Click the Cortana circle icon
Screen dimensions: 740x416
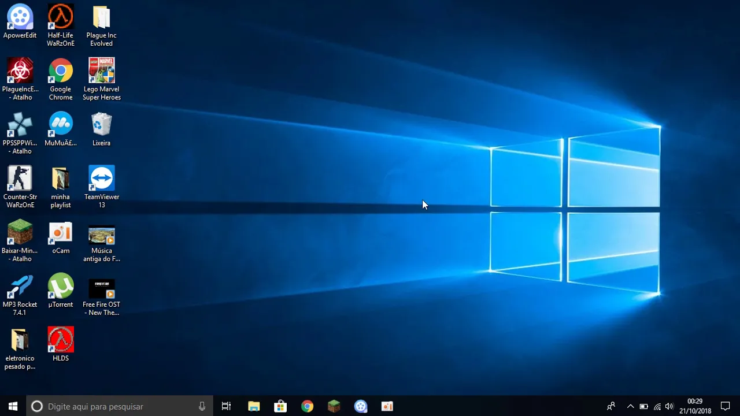pyautogui.click(x=36, y=406)
